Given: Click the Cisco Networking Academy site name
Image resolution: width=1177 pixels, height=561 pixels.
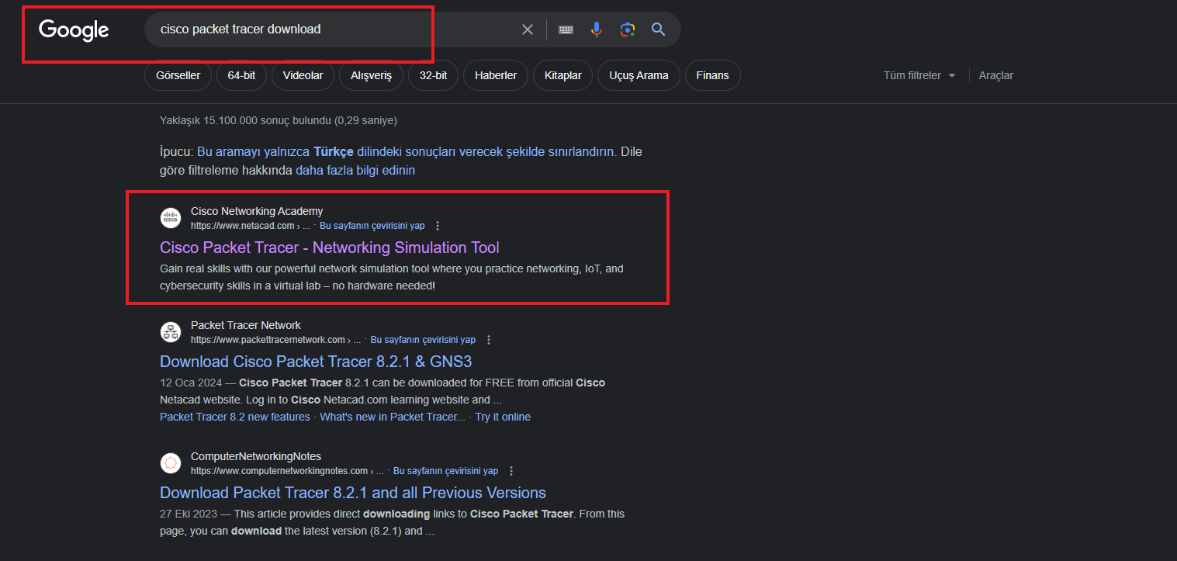Looking at the screenshot, I should click(x=257, y=211).
